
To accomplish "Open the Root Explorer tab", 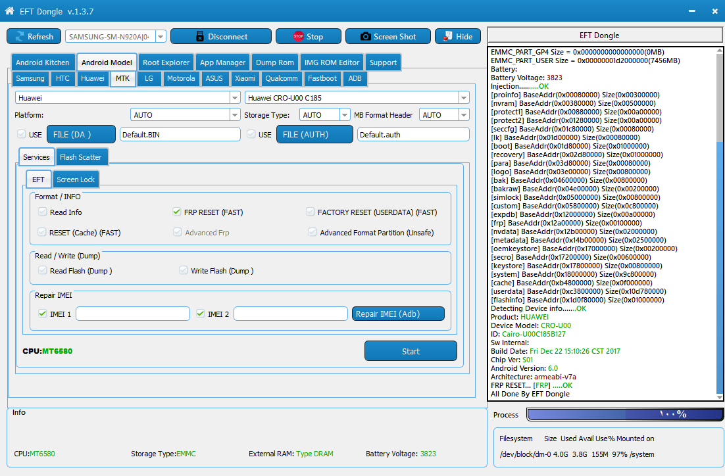I will coord(166,62).
